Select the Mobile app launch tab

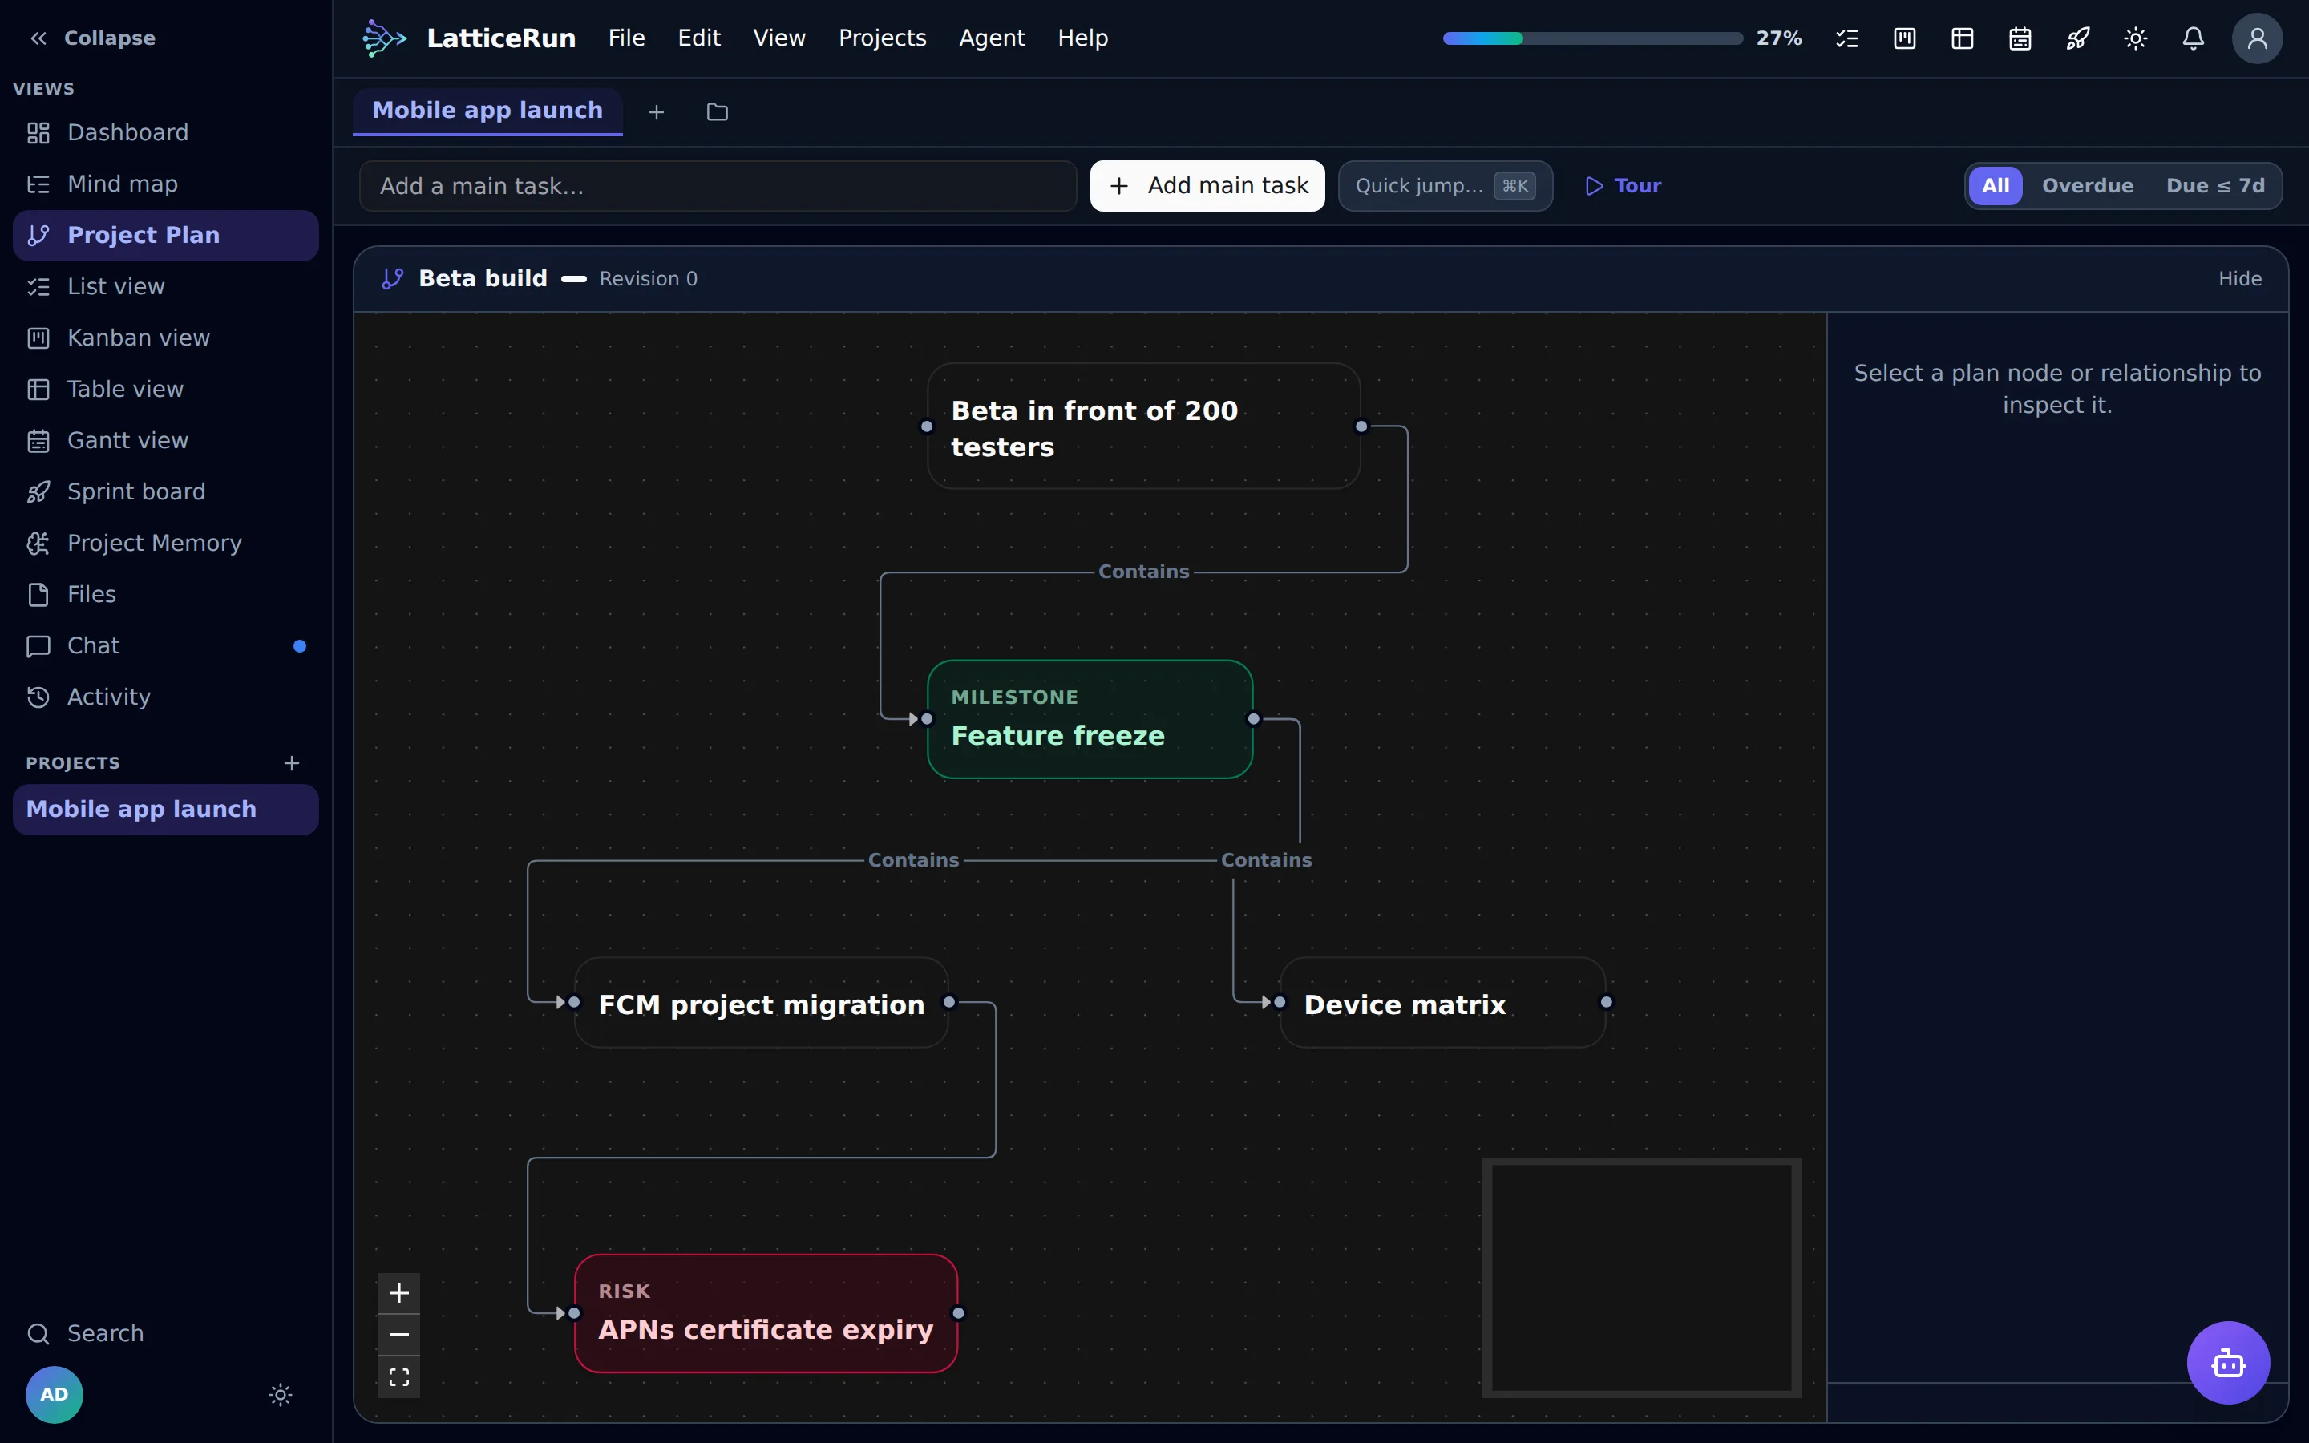point(487,111)
